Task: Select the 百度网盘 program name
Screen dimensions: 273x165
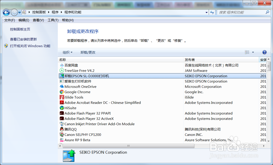Action: 71,65
